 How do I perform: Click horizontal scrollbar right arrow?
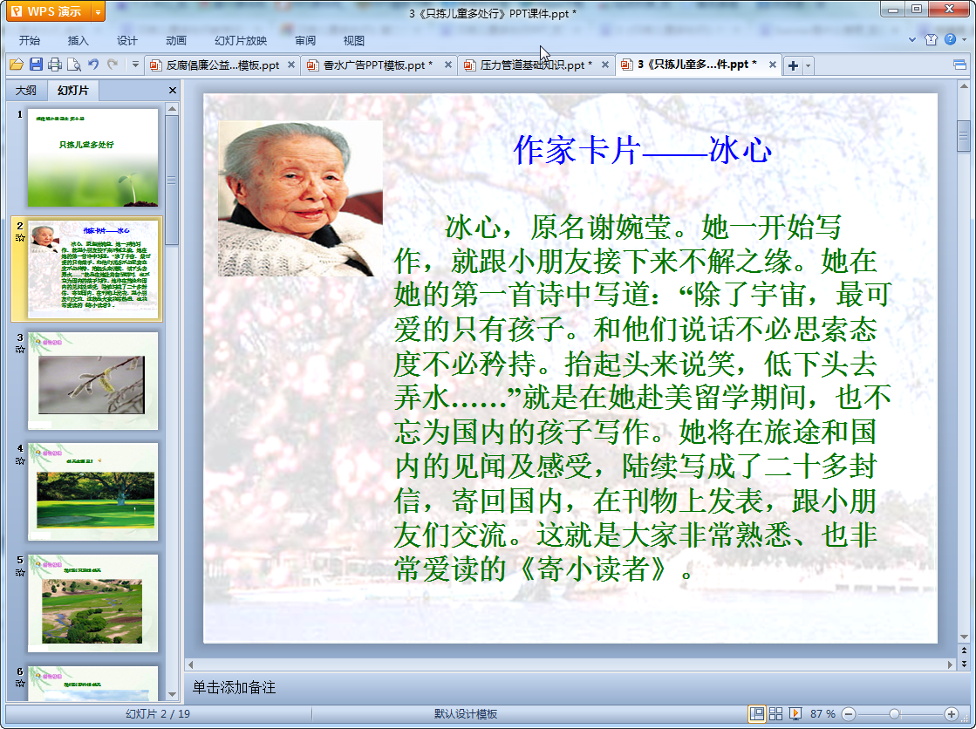tap(950, 664)
